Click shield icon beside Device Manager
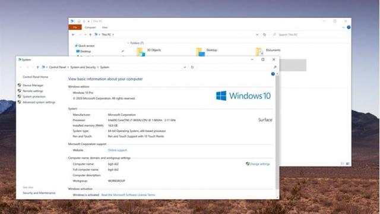This screenshot has width=380, height=214. coord(20,85)
